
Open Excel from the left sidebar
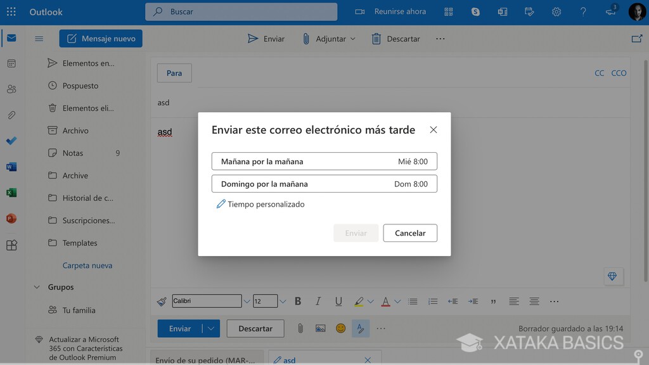[11, 192]
